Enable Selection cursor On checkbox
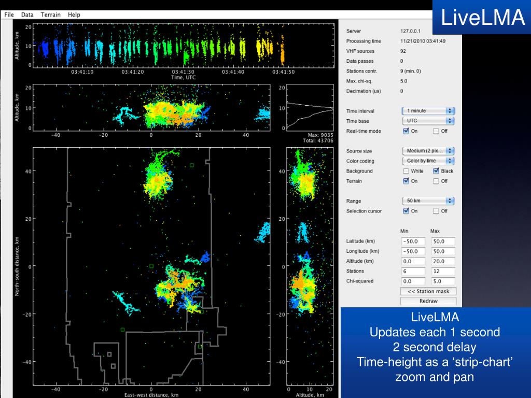531x398 pixels. 406,211
